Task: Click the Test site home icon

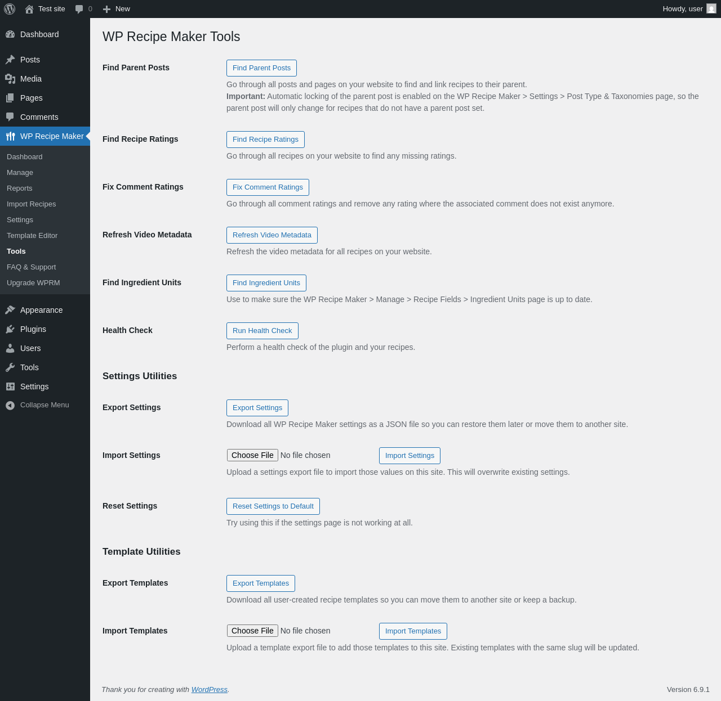Action: (29, 9)
